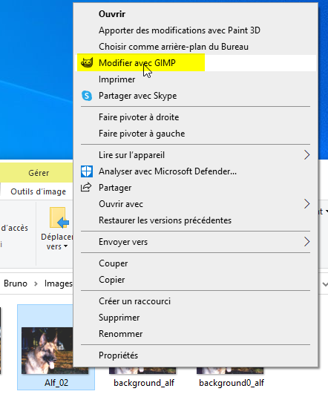This screenshot has width=328, height=397.
Task: Choose Renommer in the context menu
Action: click(x=120, y=334)
